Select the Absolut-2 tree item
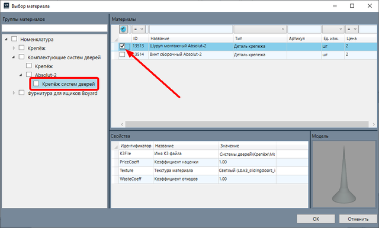 [x=46, y=75]
